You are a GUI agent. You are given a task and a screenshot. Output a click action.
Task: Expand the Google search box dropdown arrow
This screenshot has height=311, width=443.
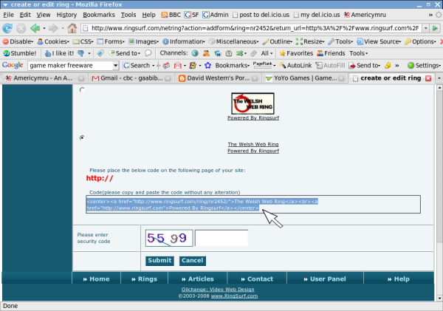pos(116,66)
